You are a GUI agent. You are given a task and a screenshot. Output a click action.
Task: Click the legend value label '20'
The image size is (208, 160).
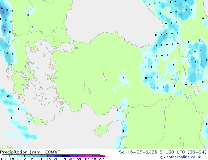56,159
